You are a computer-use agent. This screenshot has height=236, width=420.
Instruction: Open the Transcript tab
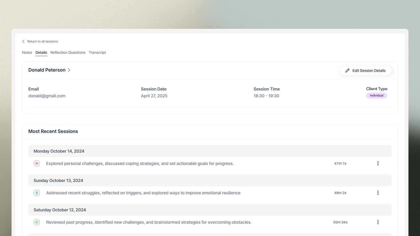click(x=97, y=52)
